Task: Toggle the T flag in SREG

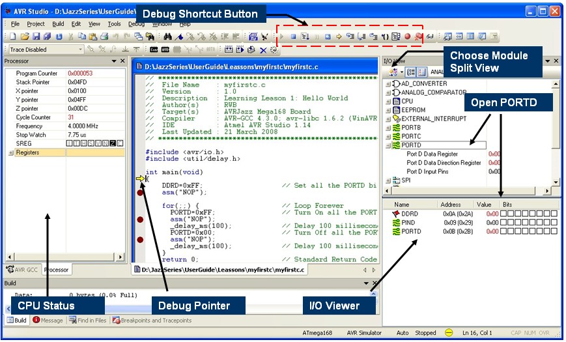Action: (76, 143)
